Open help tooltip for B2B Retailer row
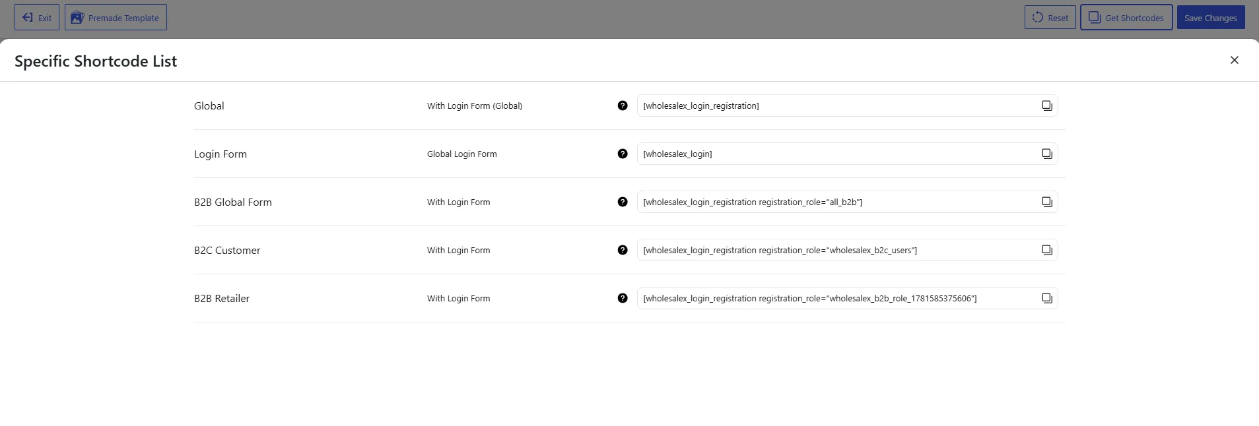Viewport: 1259px width, 426px height. click(623, 298)
